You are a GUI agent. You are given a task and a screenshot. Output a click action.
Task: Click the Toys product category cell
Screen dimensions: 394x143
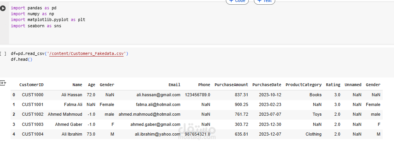317,114
